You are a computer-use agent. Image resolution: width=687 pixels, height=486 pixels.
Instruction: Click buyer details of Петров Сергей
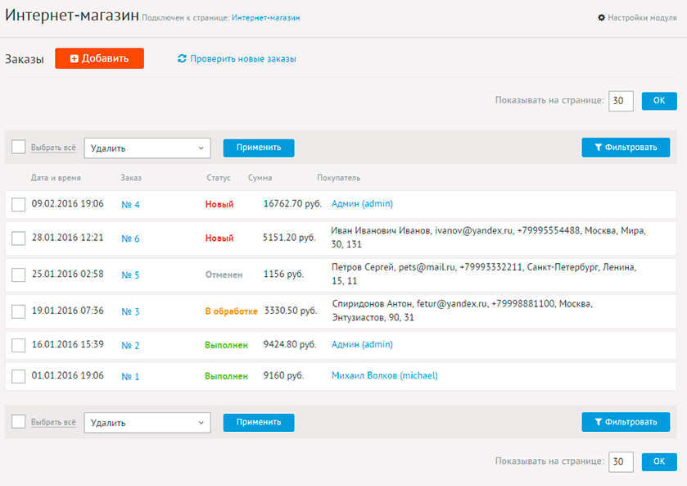pos(484,274)
